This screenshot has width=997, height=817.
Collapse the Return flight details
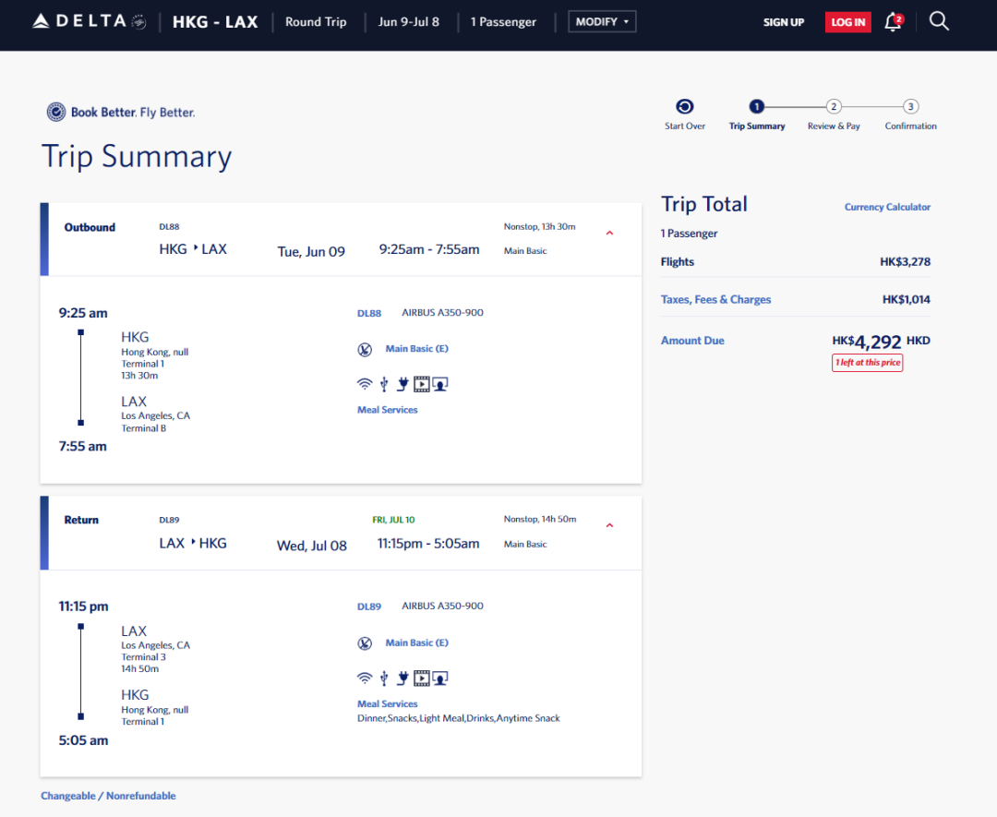[x=609, y=526]
